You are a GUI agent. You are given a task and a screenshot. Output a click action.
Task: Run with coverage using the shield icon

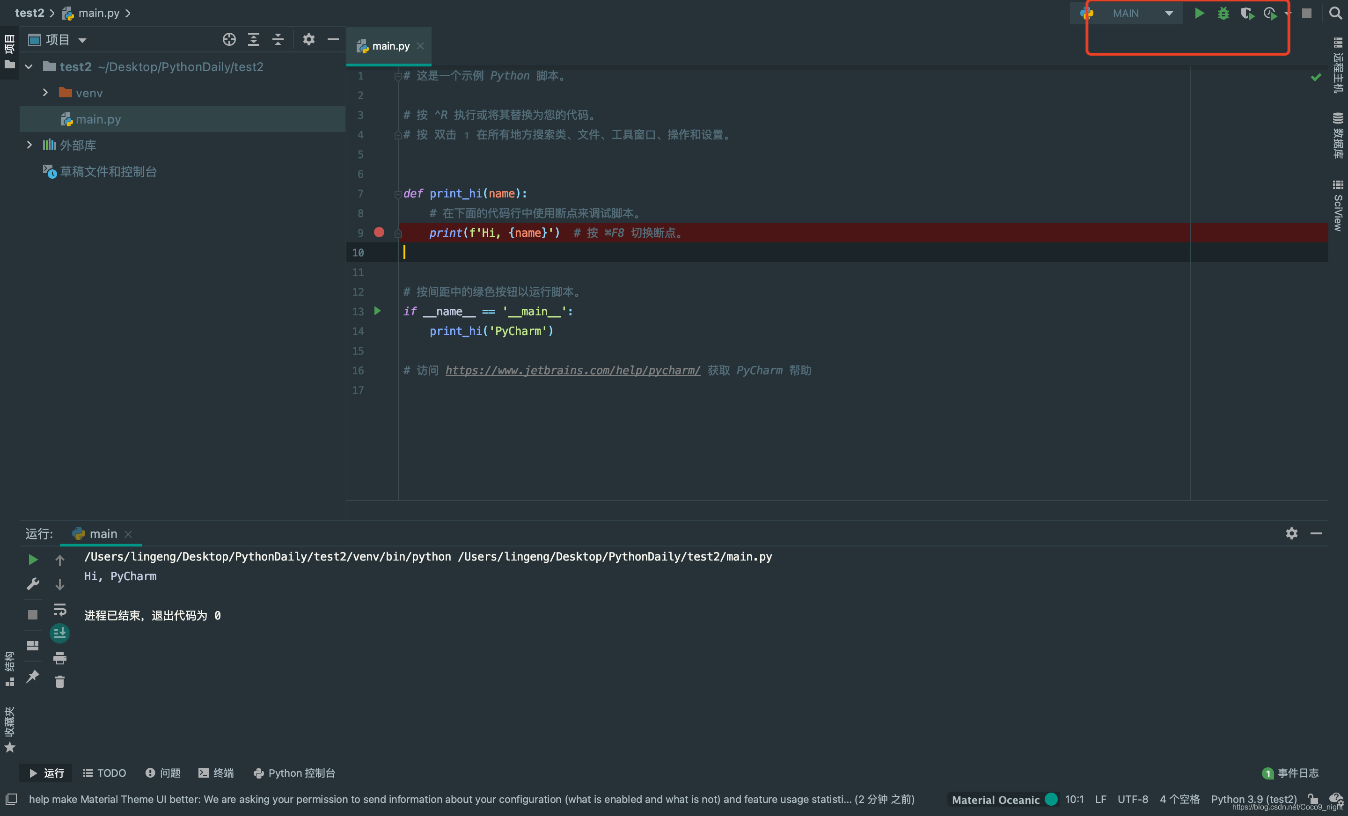(x=1247, y=13)
